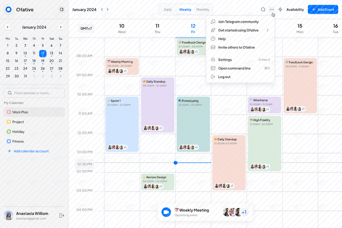Open Thursday Daily Standup event
The image size is (342, 228).
coord(158,105)
